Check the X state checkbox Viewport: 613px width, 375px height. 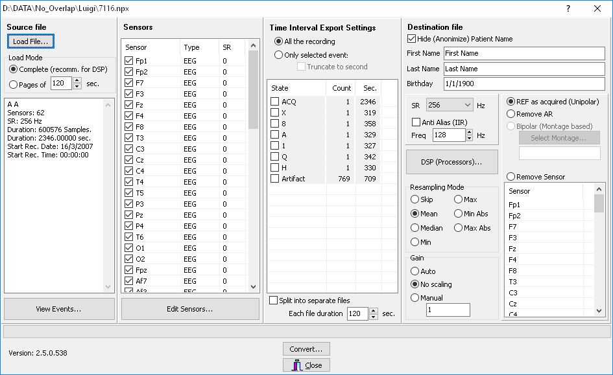pyautogui.click(x=275, y=113)
